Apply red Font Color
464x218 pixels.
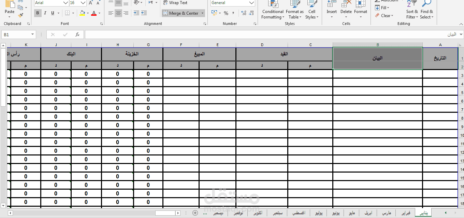pos(94,13)
